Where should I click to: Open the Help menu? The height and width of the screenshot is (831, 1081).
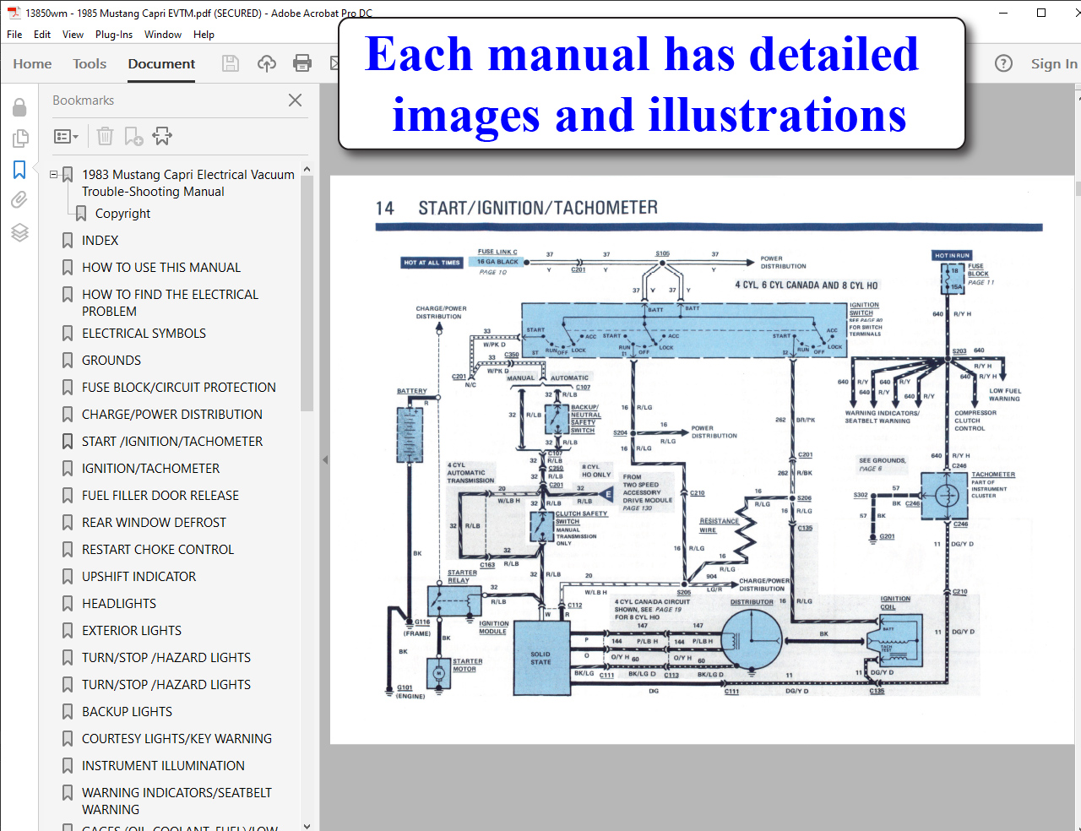(204, 35)
